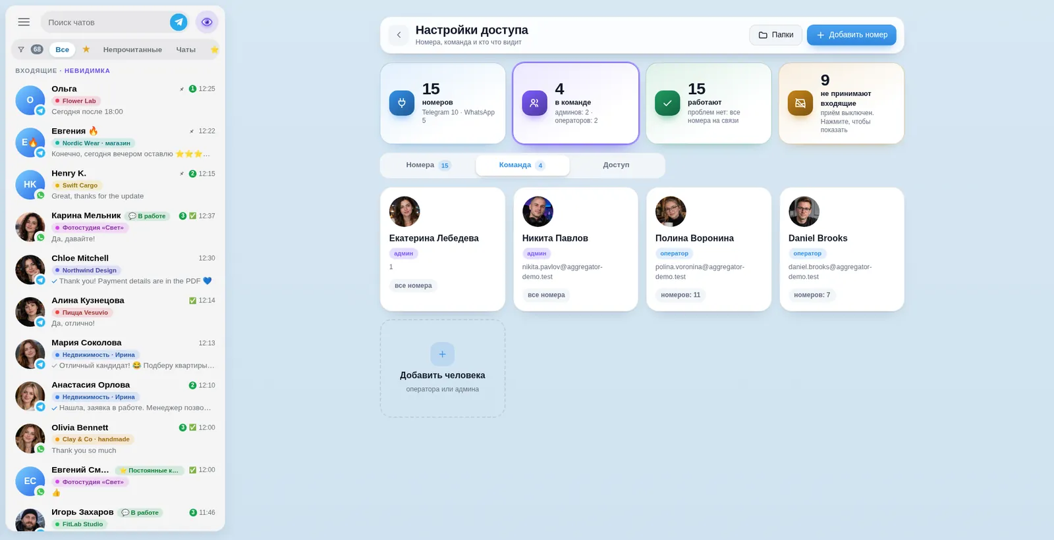Open the chat filter funnel icon
The image size is (1054, 540).
[x=21, y=49]
